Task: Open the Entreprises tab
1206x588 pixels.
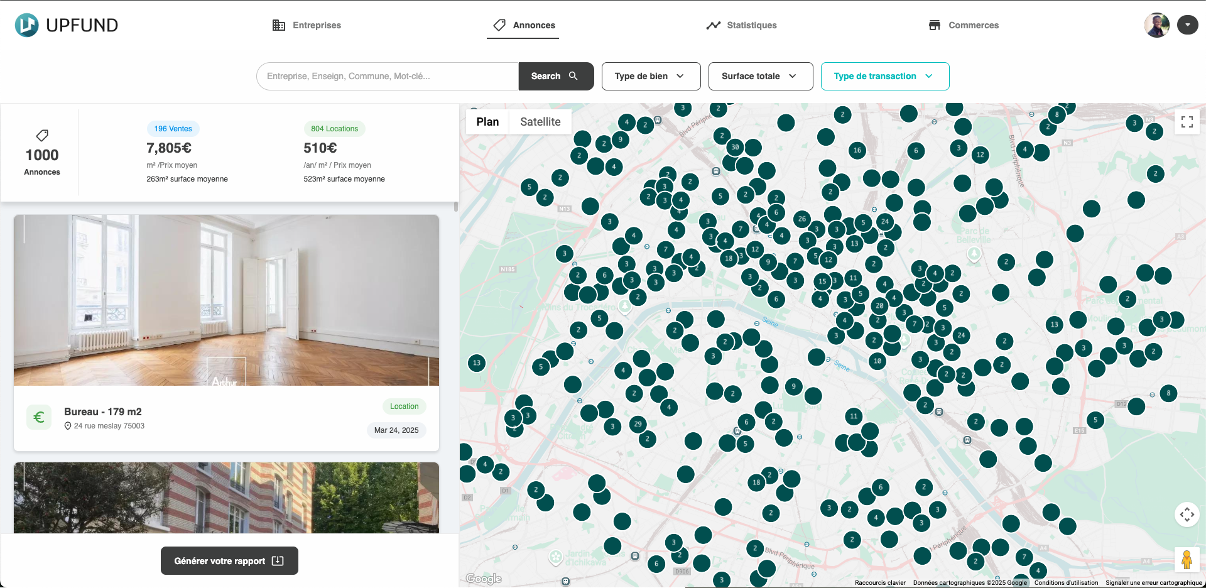Action: click(307, 25)
